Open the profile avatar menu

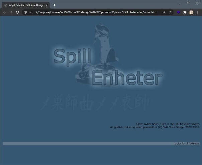(x=191, y=12)
